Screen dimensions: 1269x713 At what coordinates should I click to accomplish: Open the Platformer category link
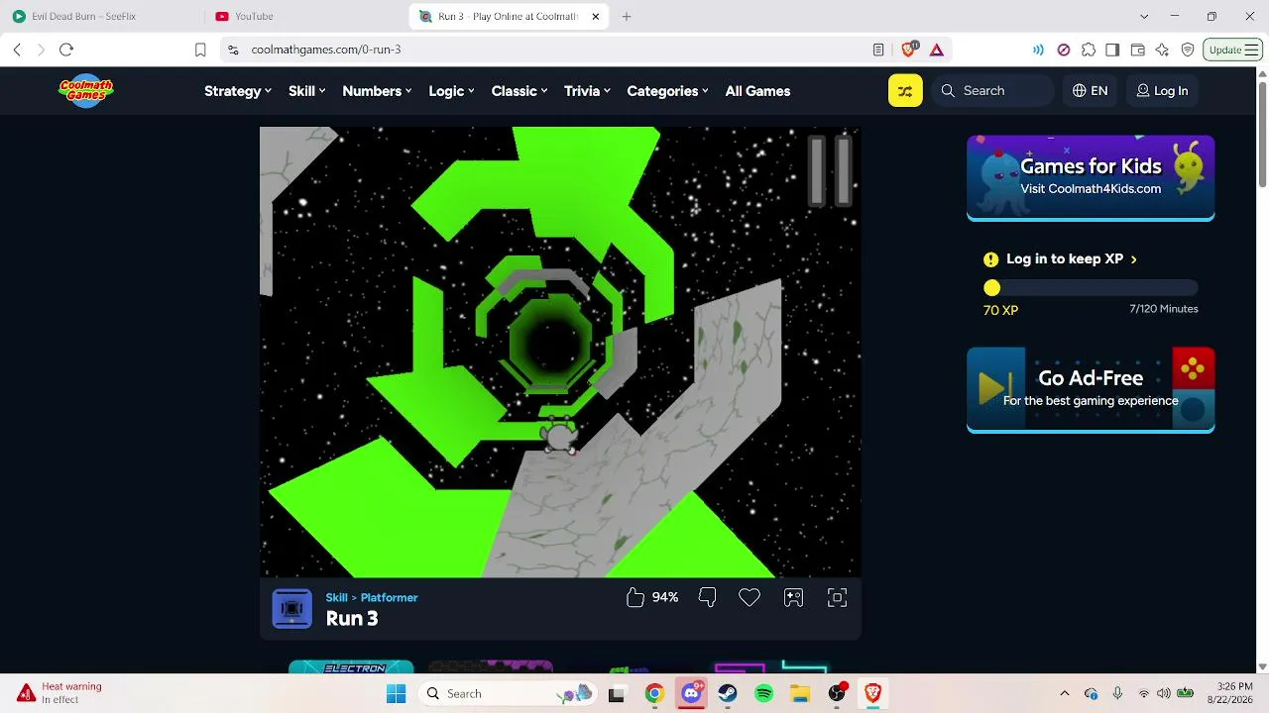(389, 598)
